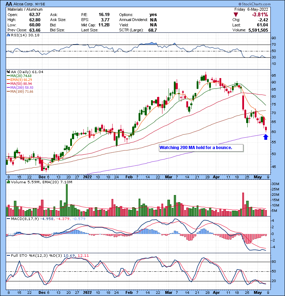Click the Materials / Aluminum sector label
This screenshot has width=285, height=296.
pyautogui.click(x=25, y=9)
